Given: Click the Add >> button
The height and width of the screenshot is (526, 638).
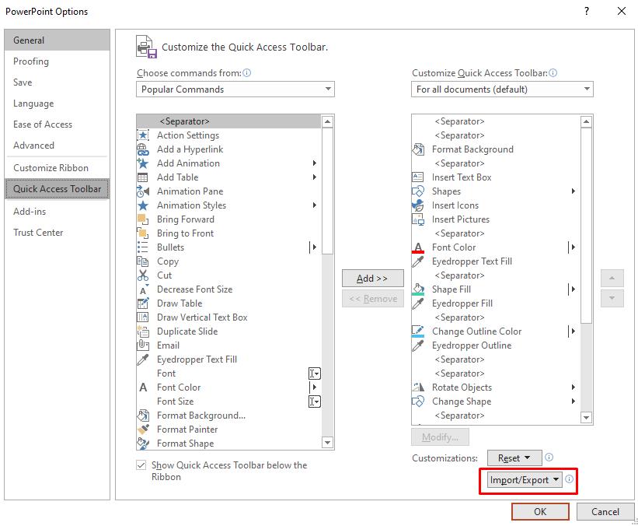Looking at the screenshot, I should (373, 279).
